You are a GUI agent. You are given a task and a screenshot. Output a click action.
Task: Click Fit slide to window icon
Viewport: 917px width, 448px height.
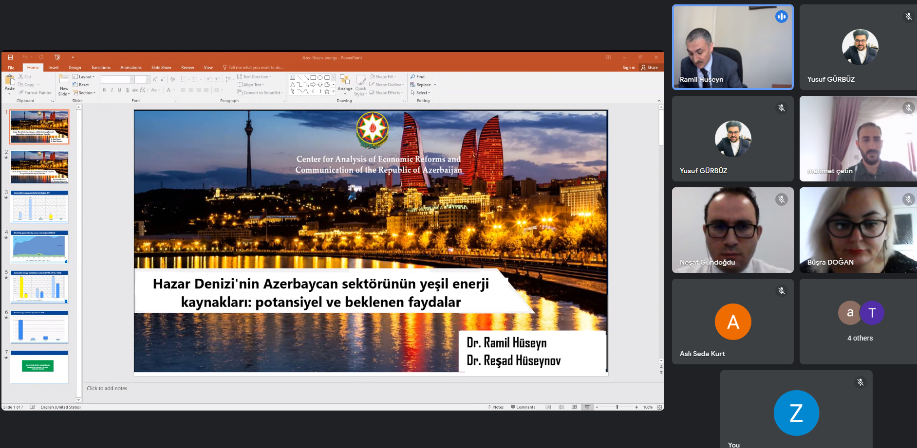tap(660, 407)
